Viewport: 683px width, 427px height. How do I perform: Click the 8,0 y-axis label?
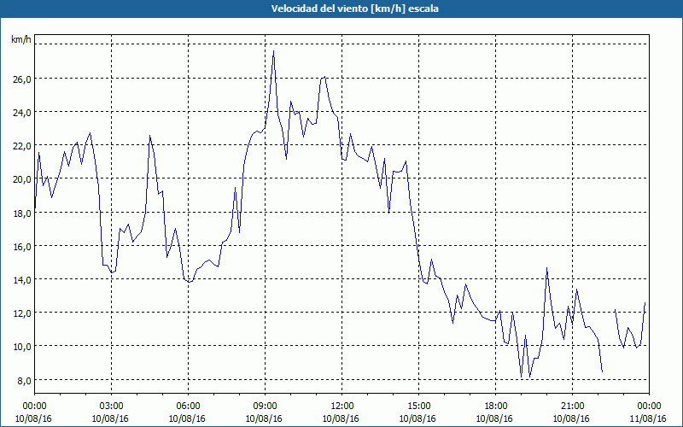(23, 380)
